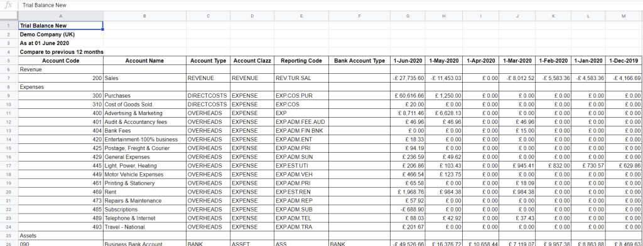Click the 'Bank Account Type' header cell

click(x=359, y=61)
